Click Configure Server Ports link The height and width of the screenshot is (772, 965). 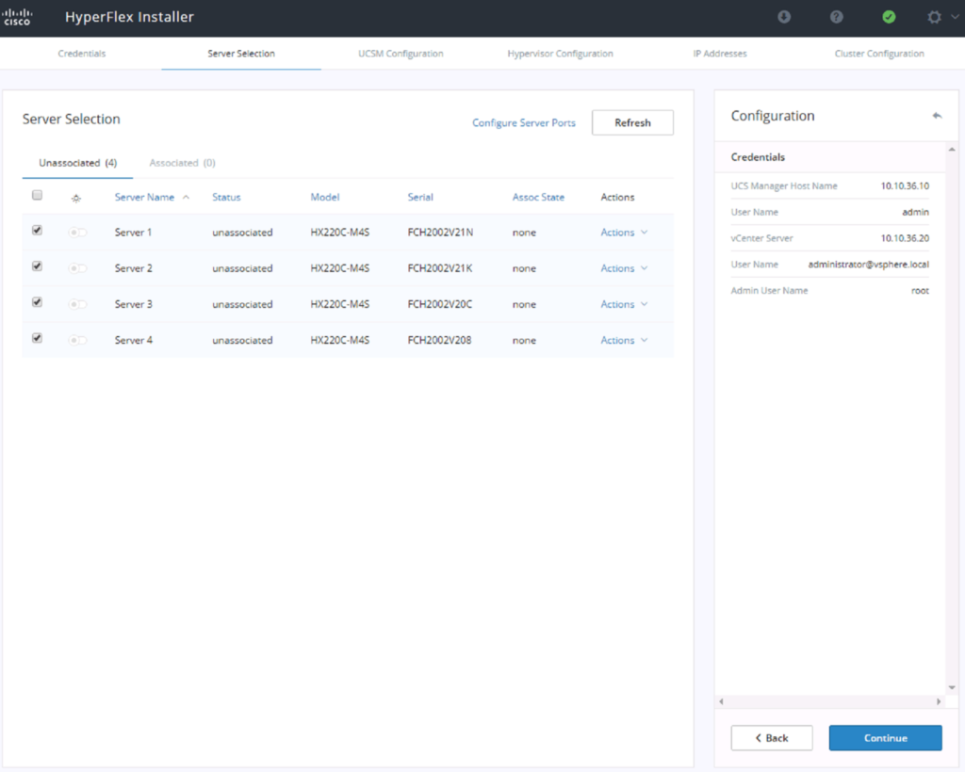point(524,123)
